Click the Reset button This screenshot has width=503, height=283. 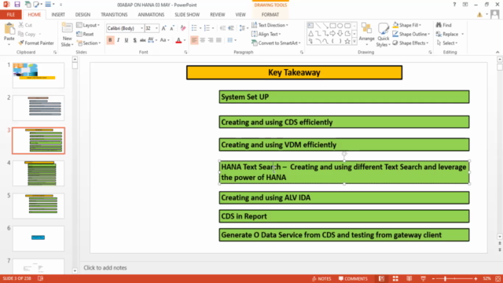[85, 34]
